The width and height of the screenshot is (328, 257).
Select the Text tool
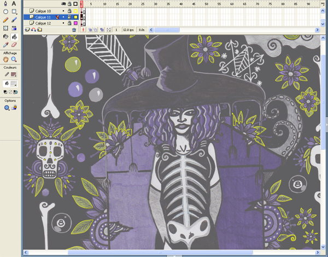14,3
